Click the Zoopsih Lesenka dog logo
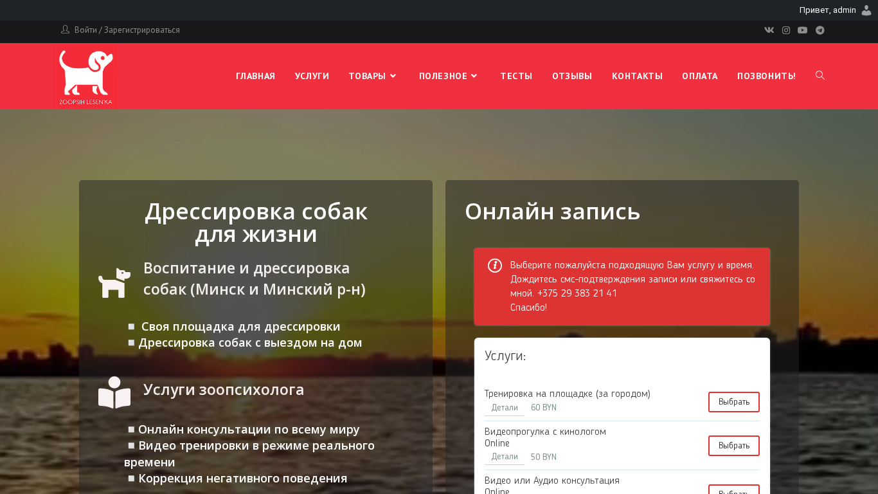878x494 pixels. [x=86, y=77]
